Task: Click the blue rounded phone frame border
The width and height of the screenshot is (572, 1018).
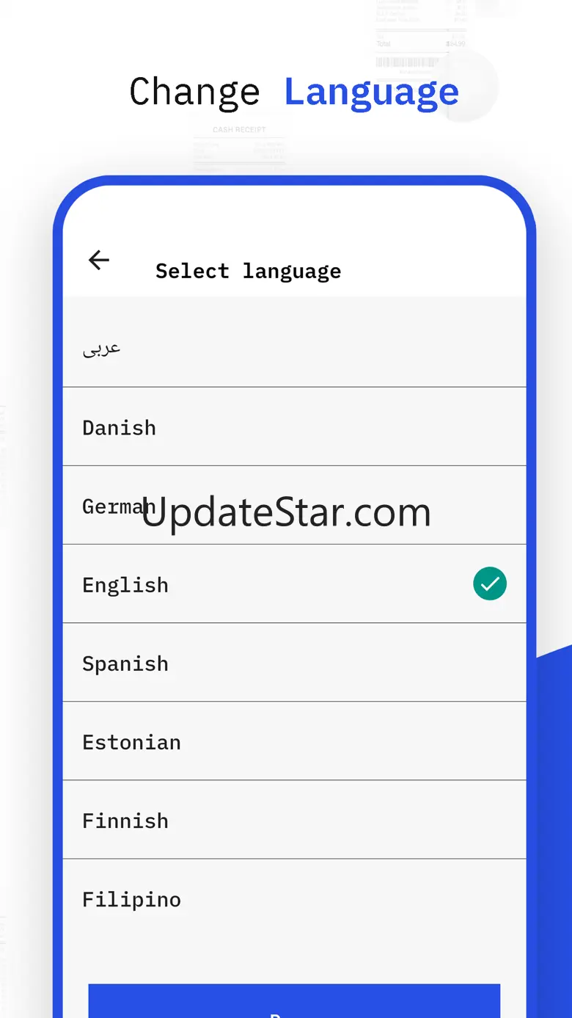Action: (x=58, y=587)
